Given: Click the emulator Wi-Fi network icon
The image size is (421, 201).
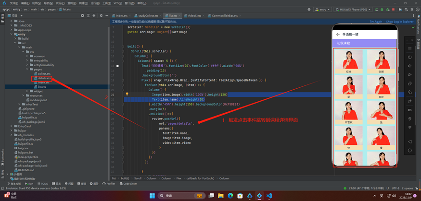Looking at the screenshot, I should coord(410,128).
